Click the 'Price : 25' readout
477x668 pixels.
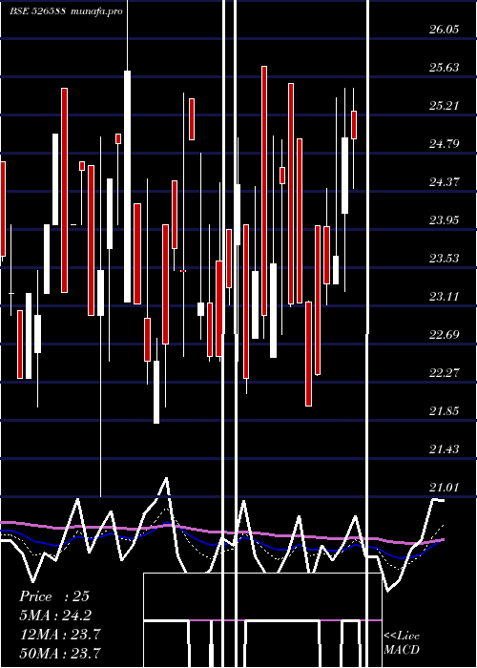54,596
